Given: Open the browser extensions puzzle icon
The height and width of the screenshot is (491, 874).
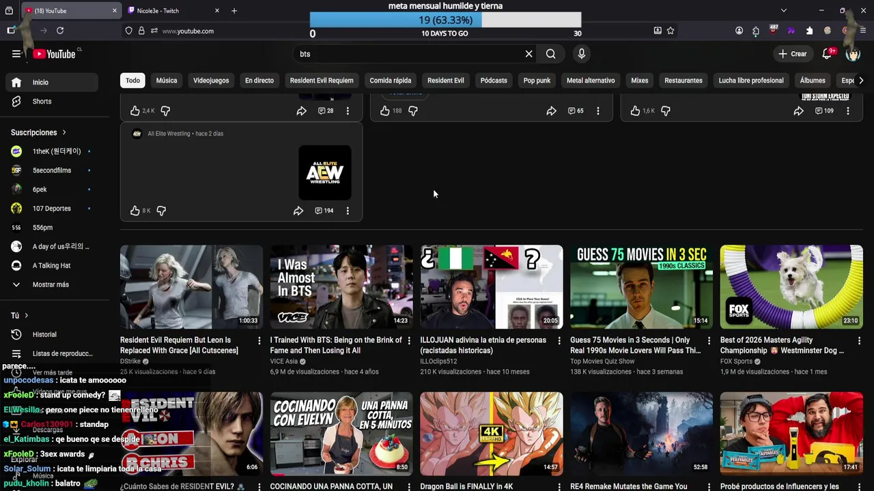Looking at the screenshot, I should pyautogui.click(x=809, y=31).
